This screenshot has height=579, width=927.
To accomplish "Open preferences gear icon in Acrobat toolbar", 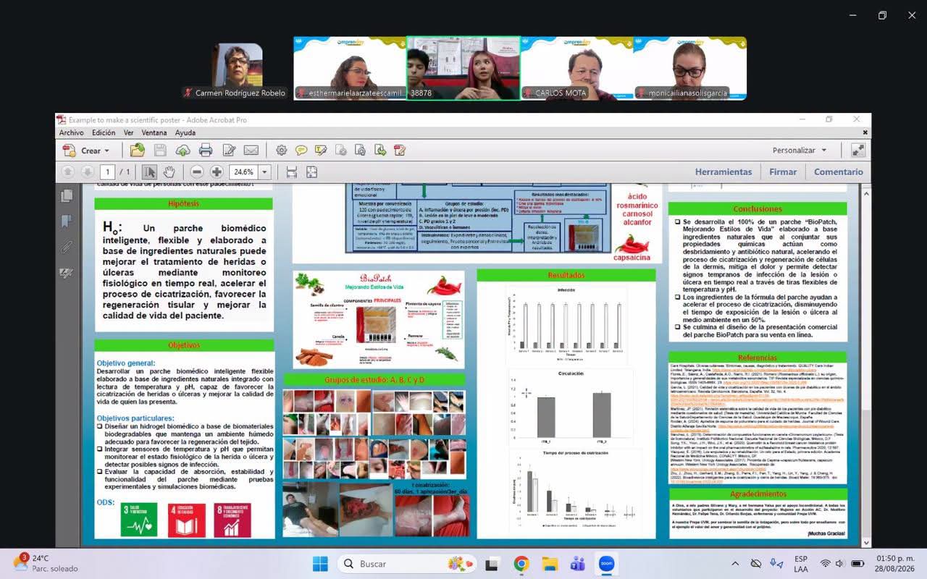I will 281,150.
